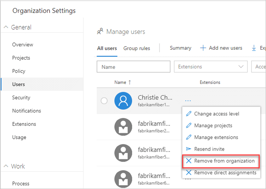Sort the user list by Name column header
Image resolution: width=266 pixels, height=189 pixels.
[120, 82]
